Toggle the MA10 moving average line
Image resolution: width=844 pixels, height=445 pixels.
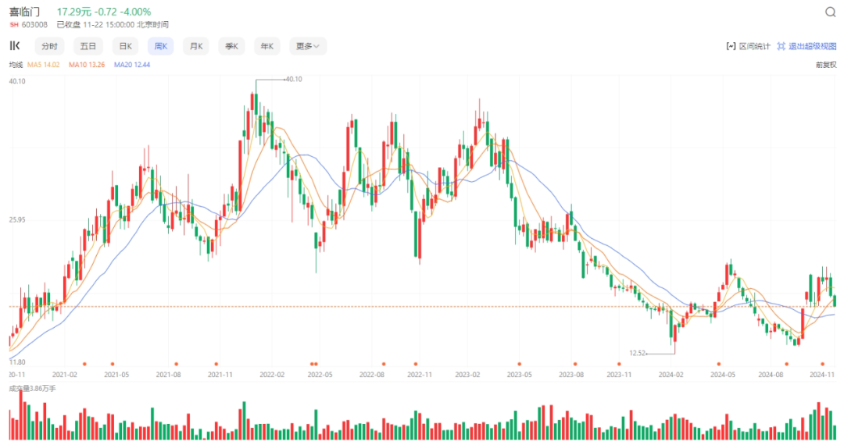[87, 65]
